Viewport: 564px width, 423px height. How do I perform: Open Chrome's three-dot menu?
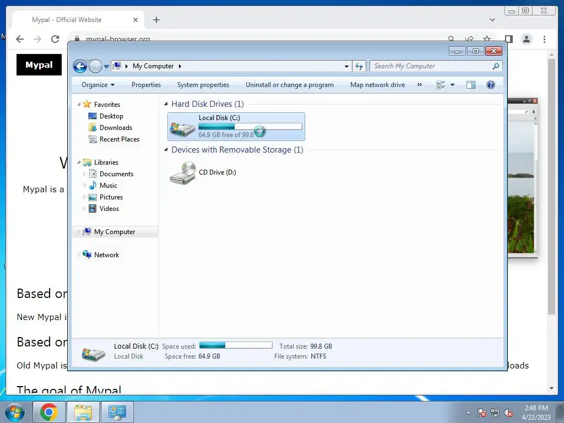tap(544, 39)
